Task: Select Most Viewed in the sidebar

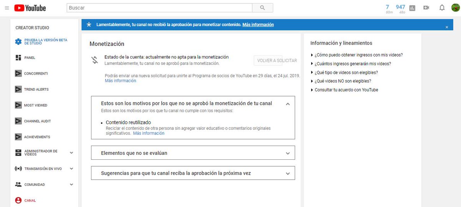Action: click(36, 105)
